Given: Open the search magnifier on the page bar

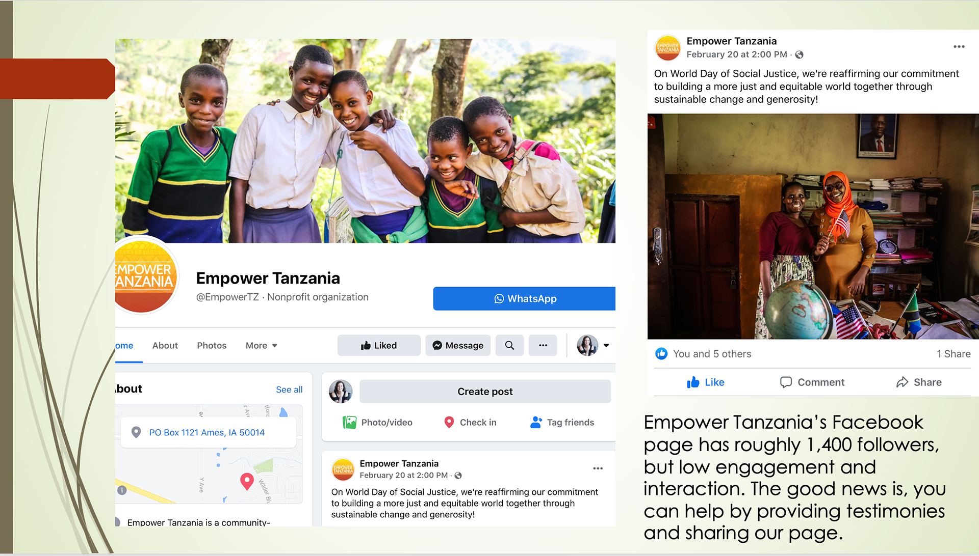Looking at the screenshot, I should point(509,345).
